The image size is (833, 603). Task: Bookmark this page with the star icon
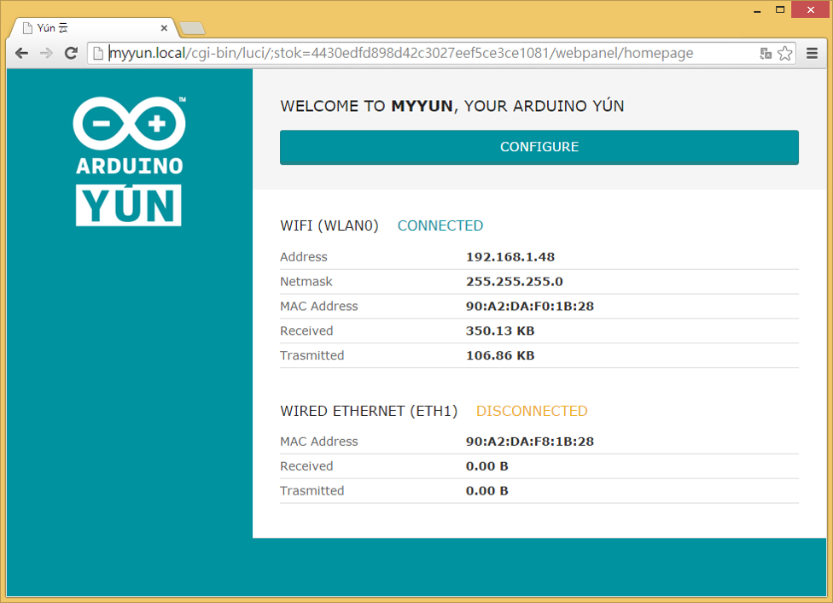point(785,53)
